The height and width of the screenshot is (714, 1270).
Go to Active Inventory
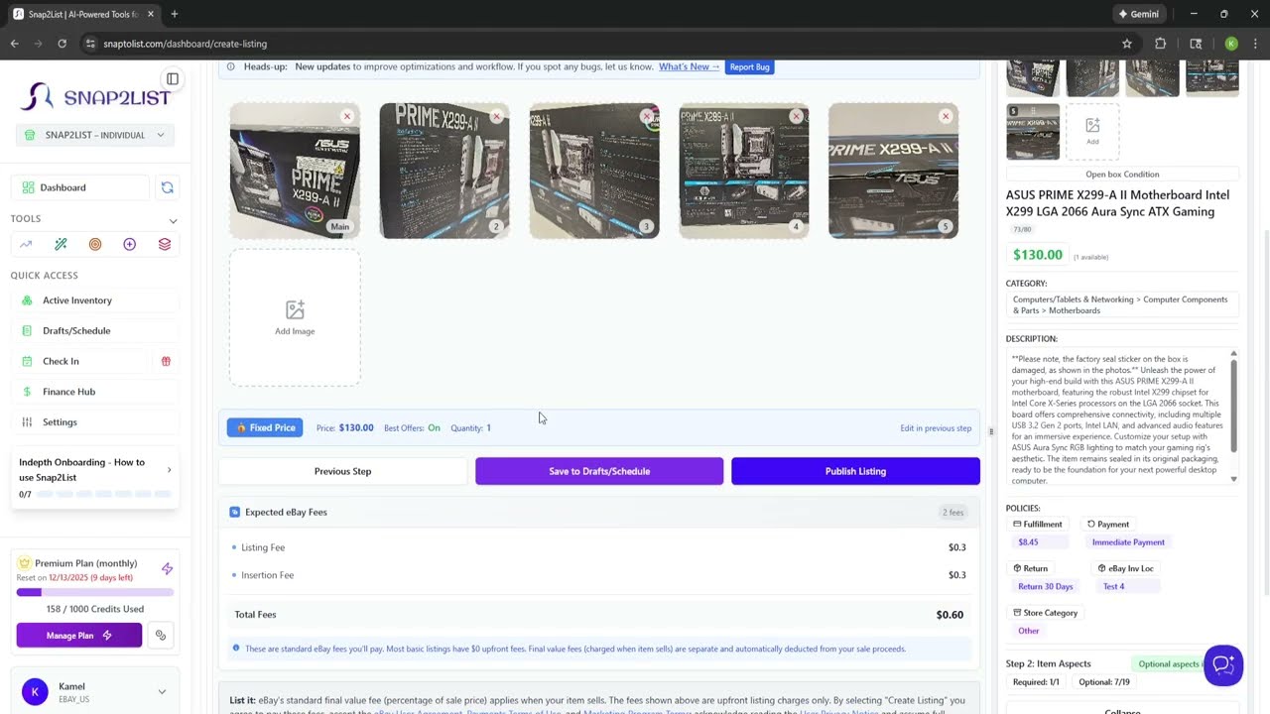(95, 300)
